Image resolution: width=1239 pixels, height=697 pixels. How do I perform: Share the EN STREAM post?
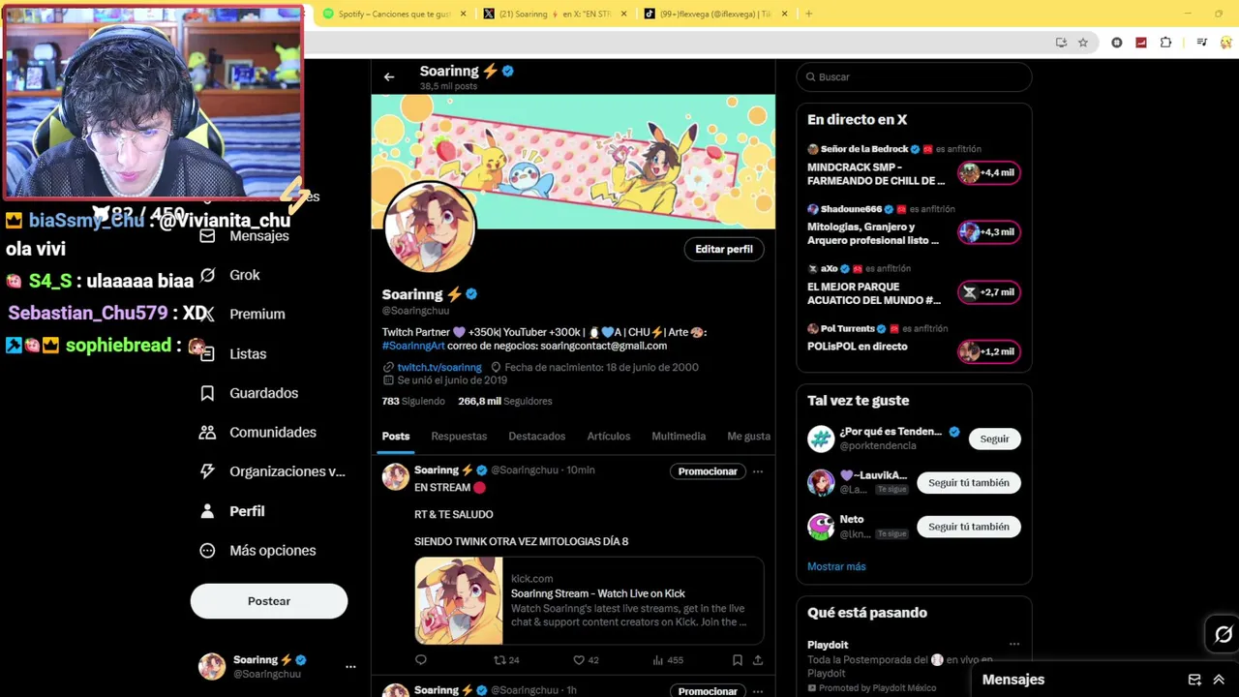click(758, 660)
